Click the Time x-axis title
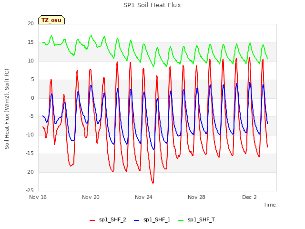305x229 pixels. coord(270,205)
